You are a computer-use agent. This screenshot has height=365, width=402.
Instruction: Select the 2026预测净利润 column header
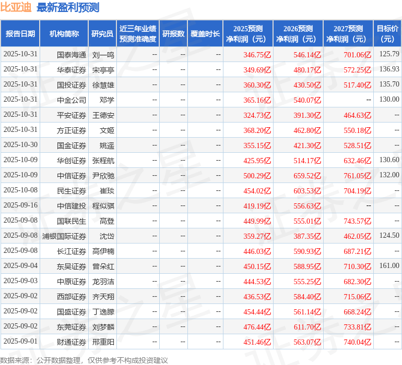pos(298,33)
